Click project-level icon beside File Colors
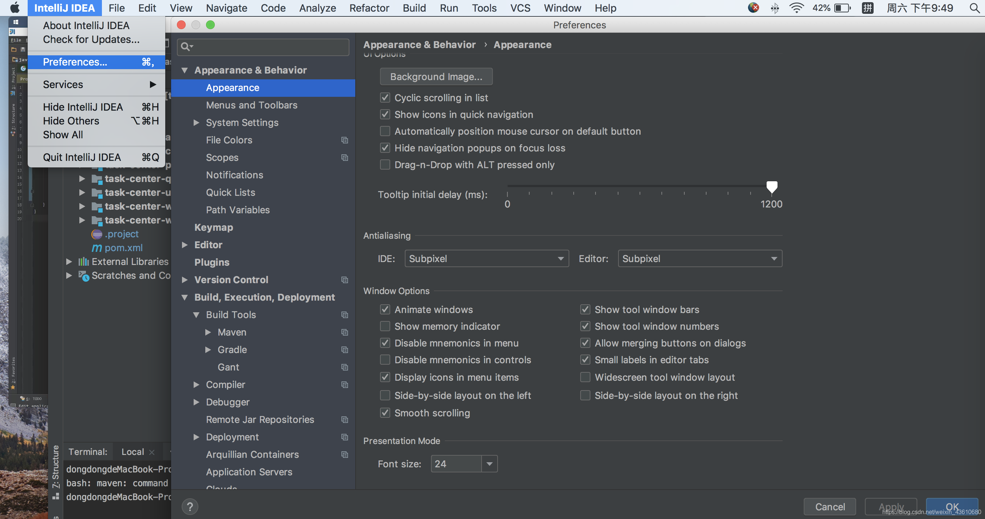 (344, 140)
